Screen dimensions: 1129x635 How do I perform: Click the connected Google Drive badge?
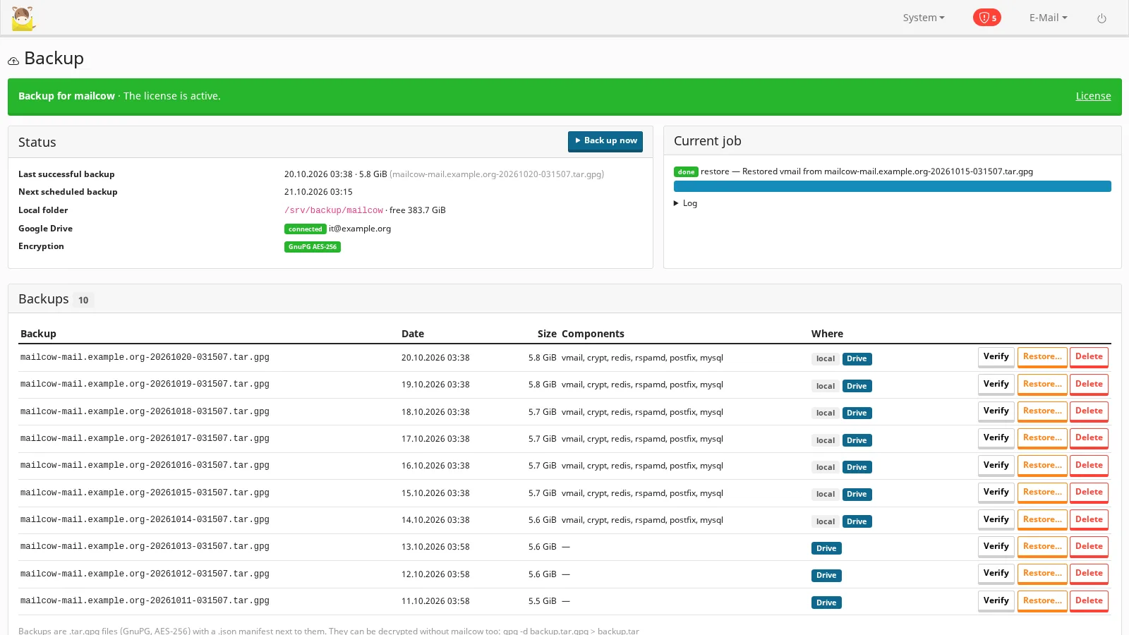pyautogui.click(x=305, y=229)
